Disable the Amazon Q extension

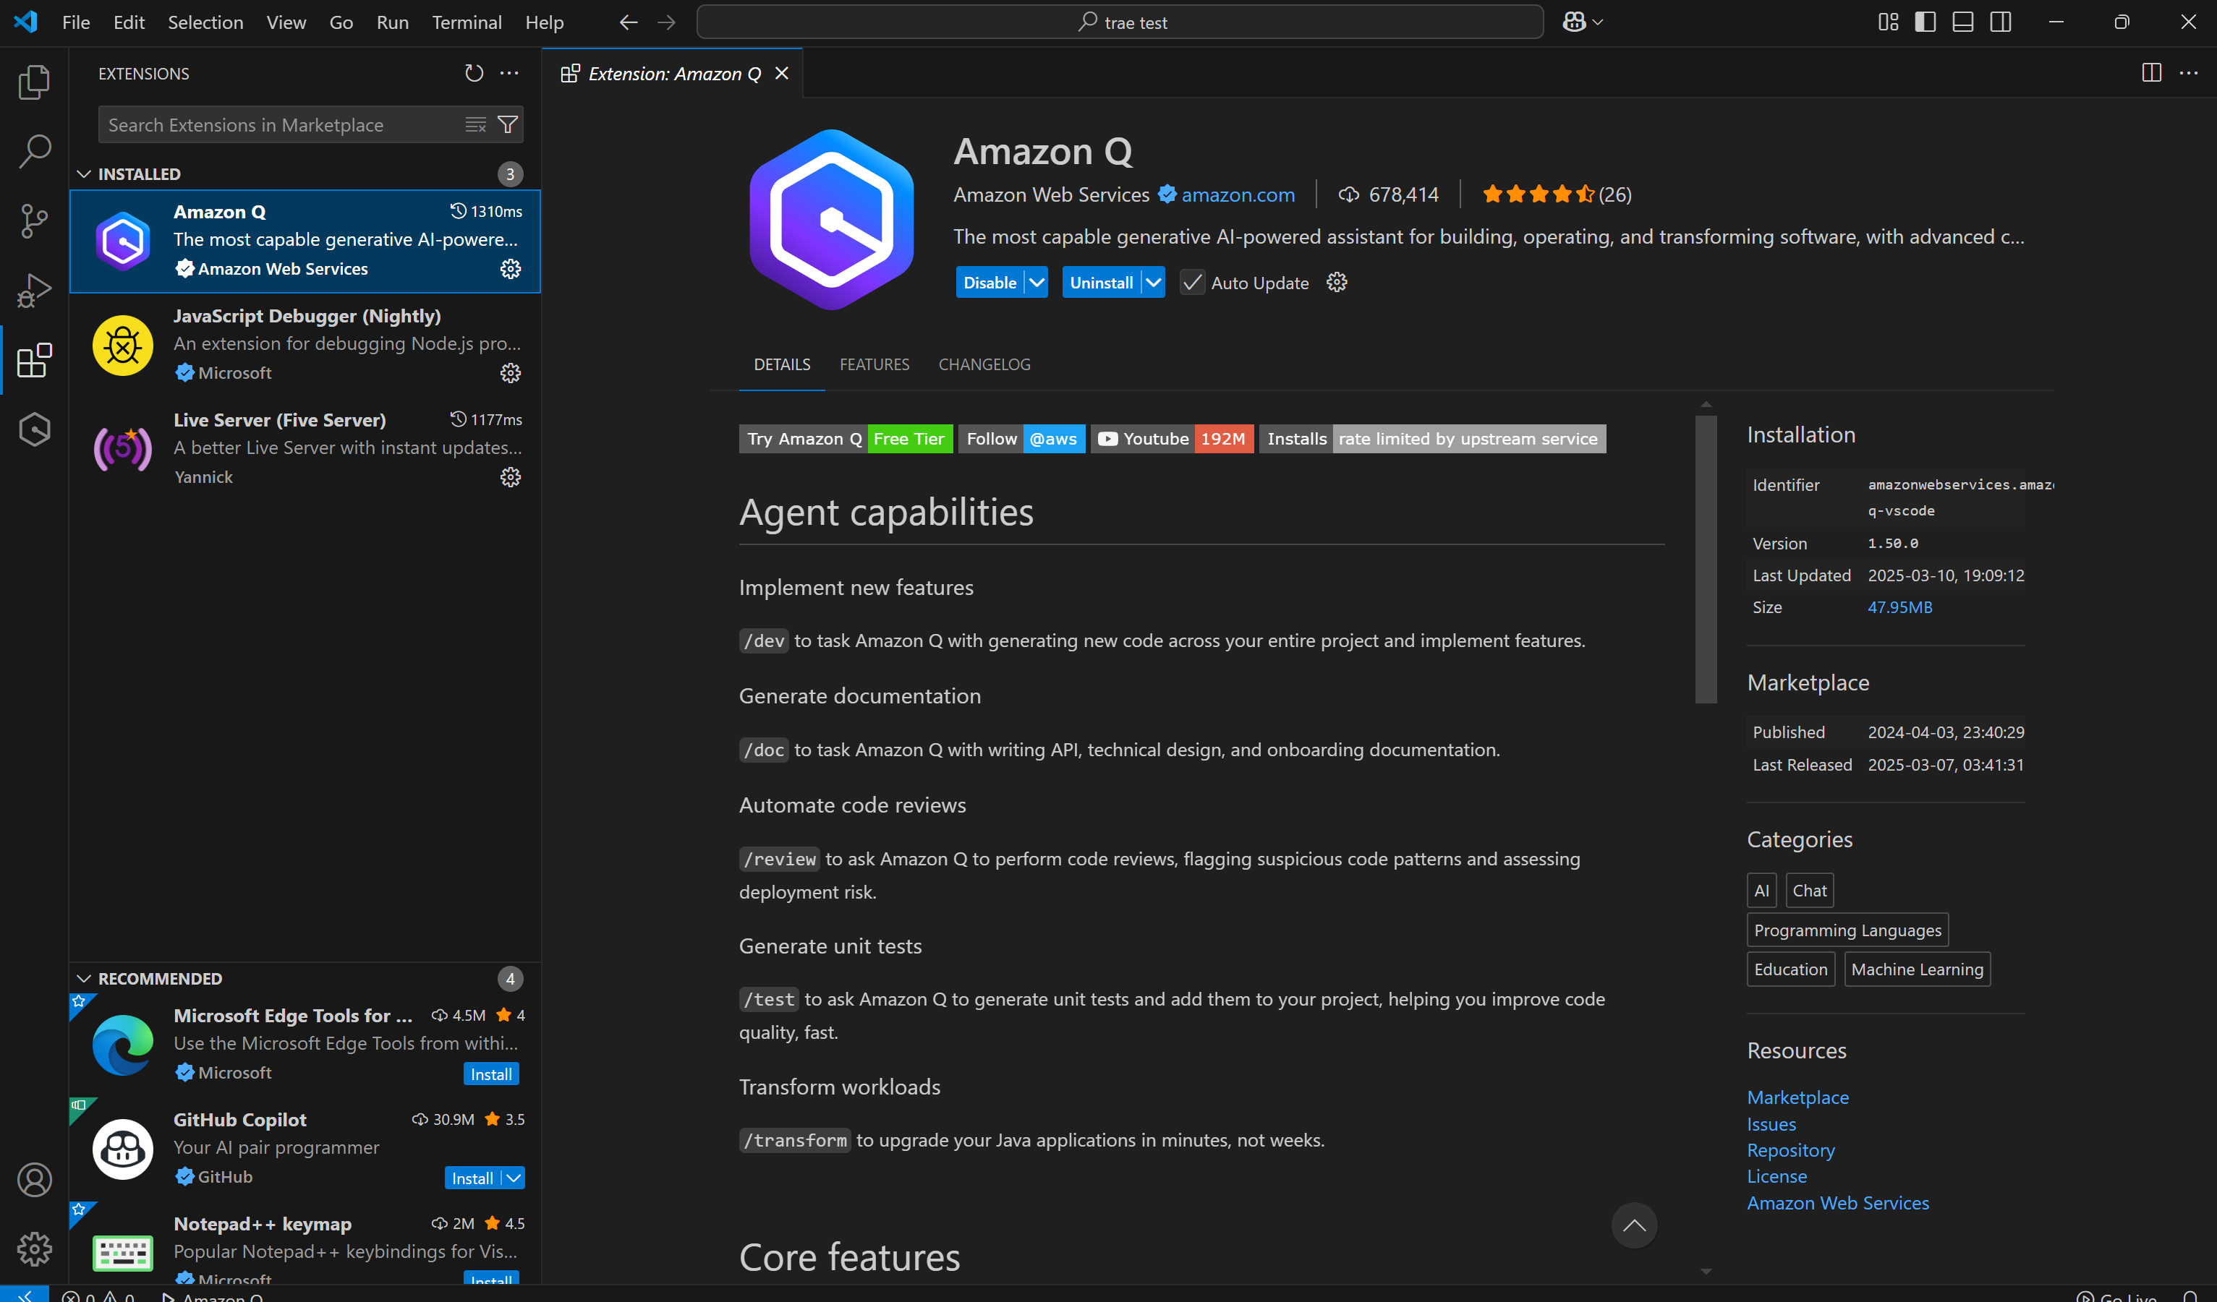point(990,282)
